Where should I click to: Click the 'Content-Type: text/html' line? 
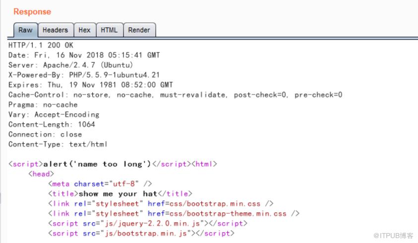58,144
